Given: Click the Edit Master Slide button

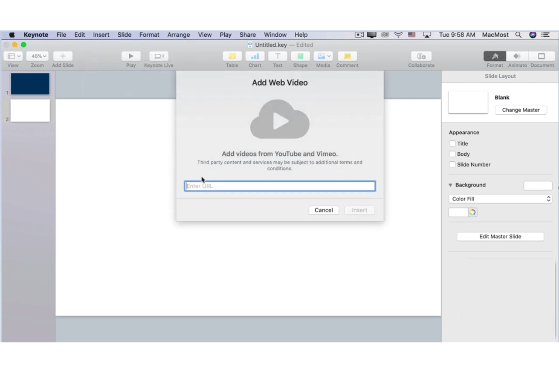Looking at the screenshot, I should pos(500,237).
